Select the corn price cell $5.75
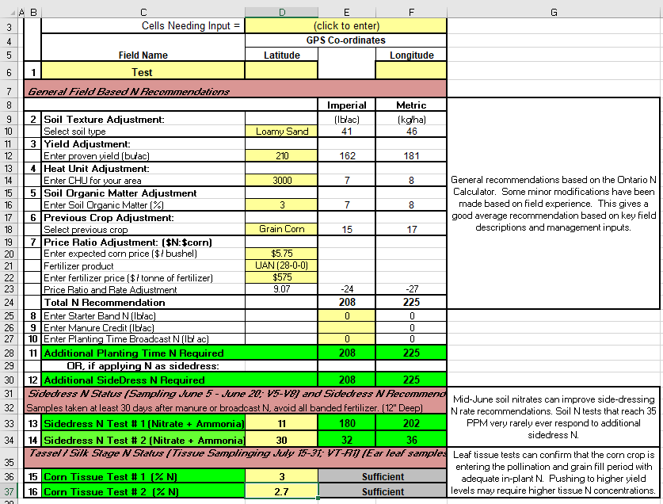Image resolution: width=663 pixels, height=504 pixels. coord(281,254)
